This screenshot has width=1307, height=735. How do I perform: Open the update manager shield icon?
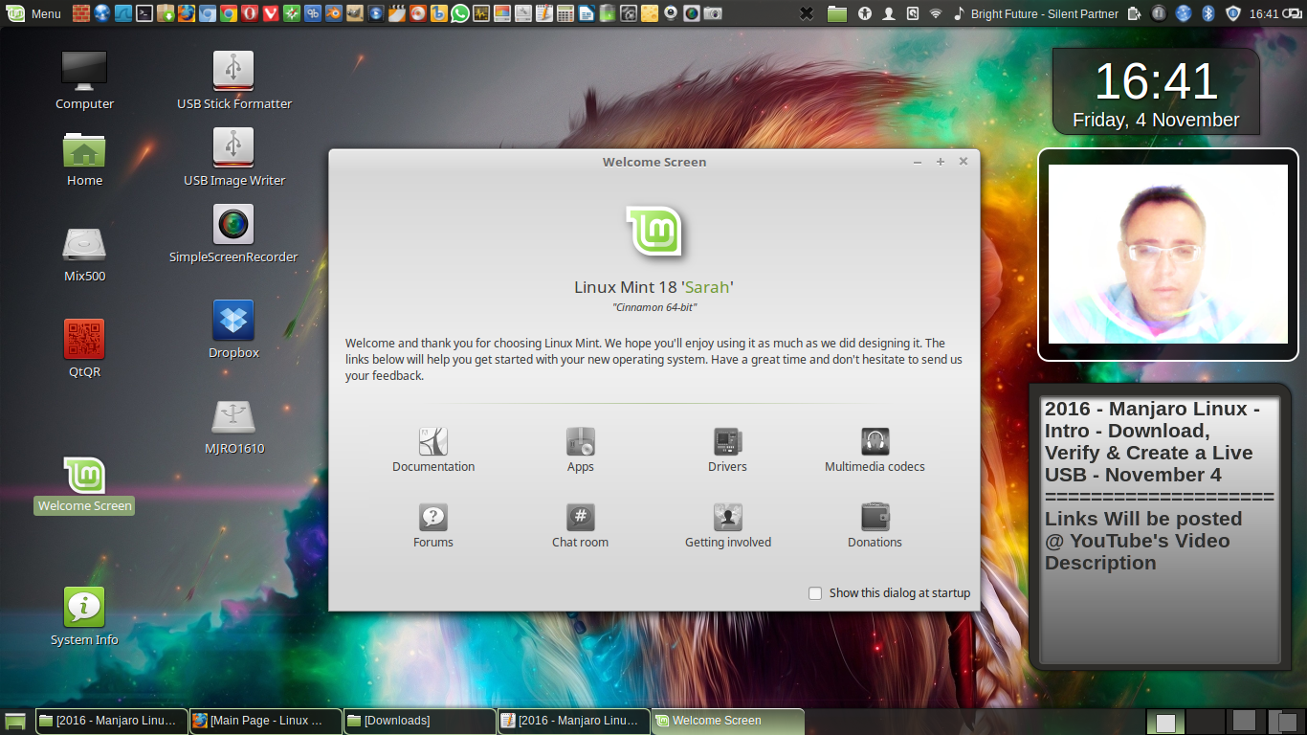click(1233, 13)
